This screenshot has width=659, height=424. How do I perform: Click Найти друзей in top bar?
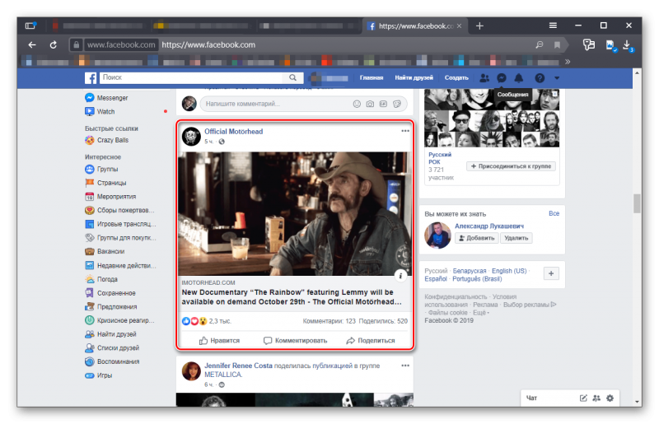(x=414, y=77)
